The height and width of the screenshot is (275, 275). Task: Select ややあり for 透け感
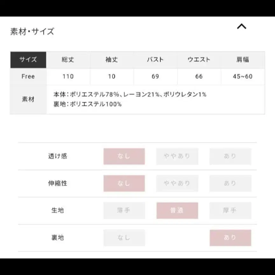coord(177,156)
